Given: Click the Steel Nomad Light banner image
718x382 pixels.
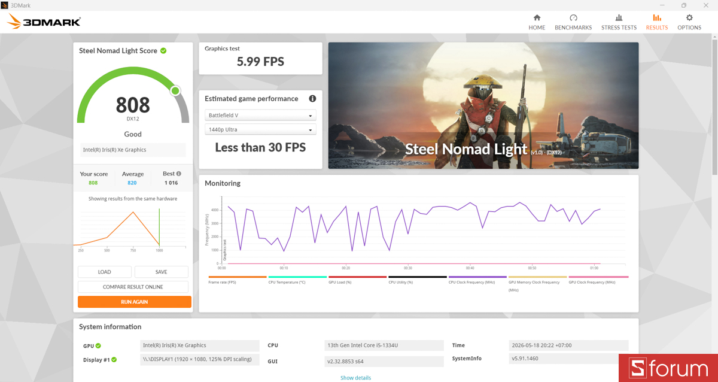Looking at the screenshot, I should tap(483, 105).
